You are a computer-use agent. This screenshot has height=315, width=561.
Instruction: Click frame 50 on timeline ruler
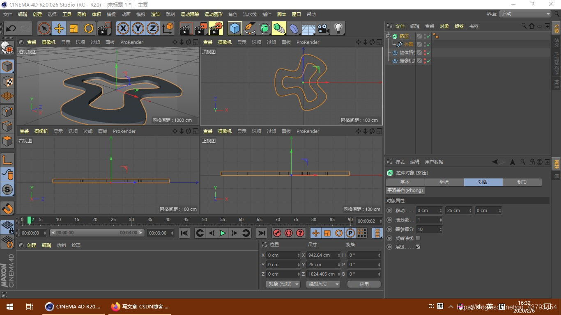(x=205, y=220)
